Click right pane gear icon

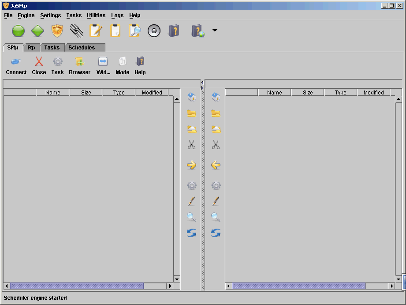point(216,185)
